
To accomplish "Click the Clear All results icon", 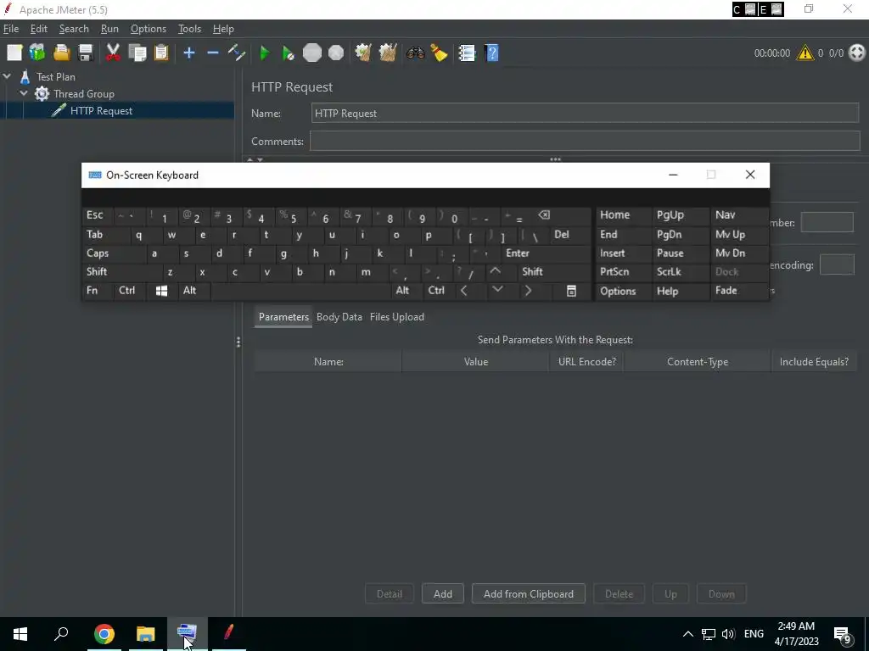I will [x=387, y=53].
